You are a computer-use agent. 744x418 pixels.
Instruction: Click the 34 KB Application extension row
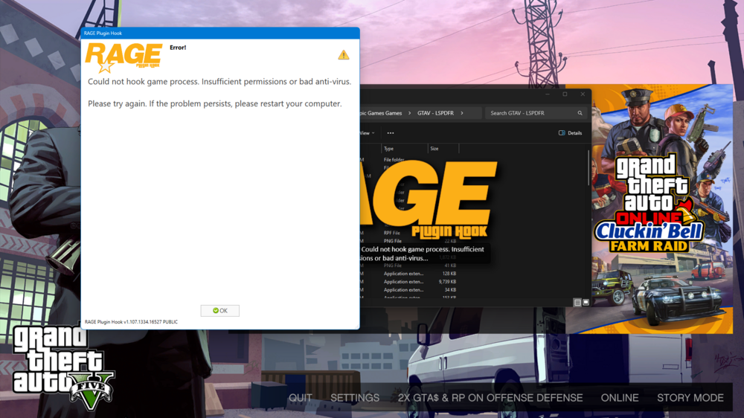click(x=408, y=290)
